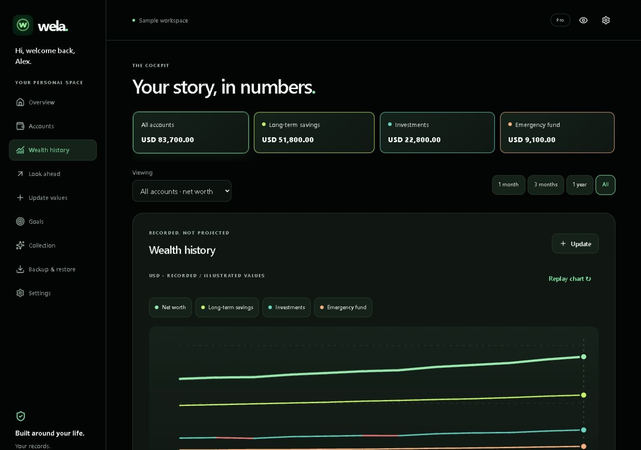
Task: Click the Look ahead arrow icon
Action: [20, 174]
